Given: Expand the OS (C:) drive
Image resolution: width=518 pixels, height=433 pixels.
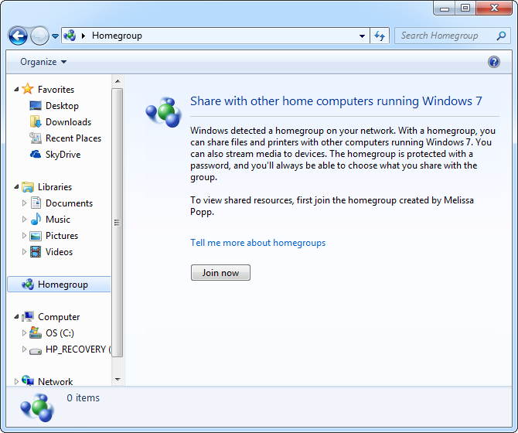Looking at the screenshot, I should click(24, 332).
